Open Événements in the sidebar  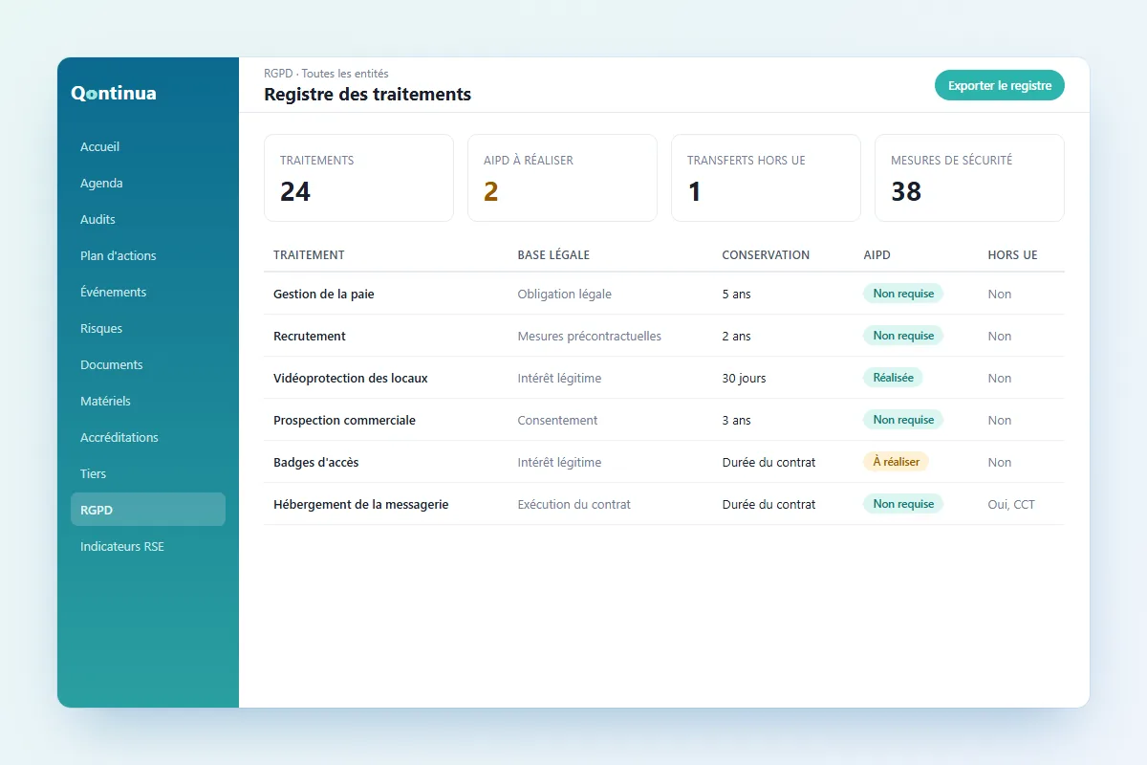[x=148, y=292]
